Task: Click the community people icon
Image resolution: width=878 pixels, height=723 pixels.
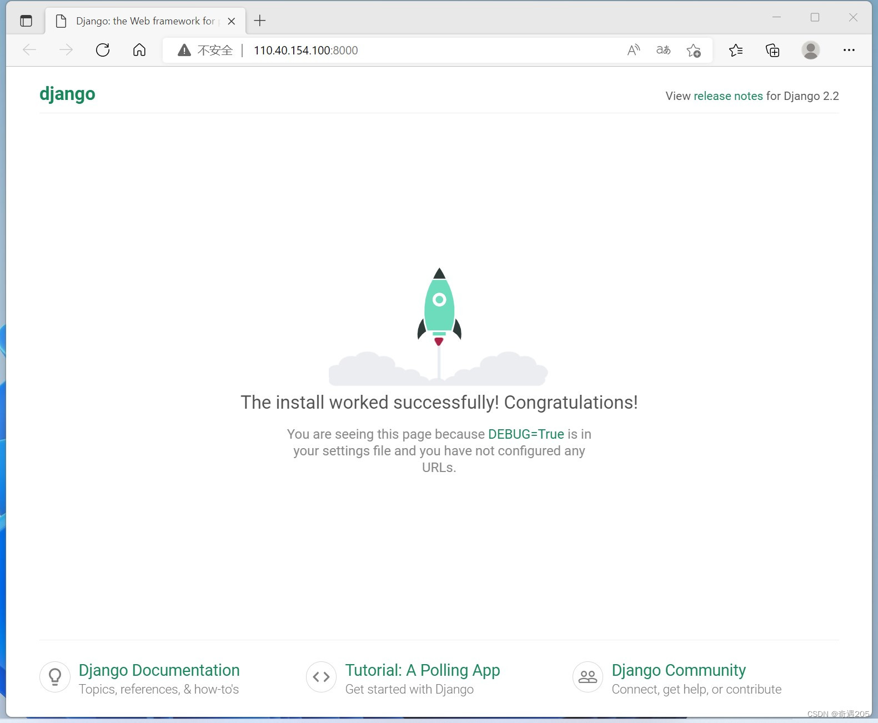Action: (x=588, y=677)
